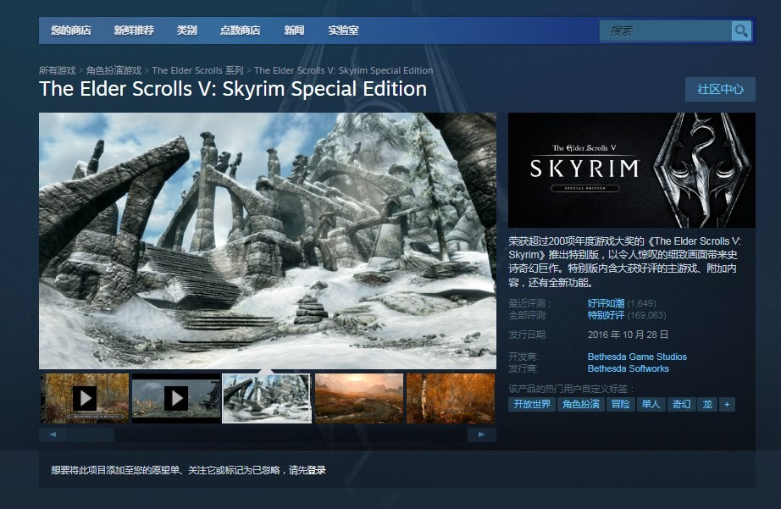
Task: Open the 新鲜推荐 menu
Action: coord(134,30)
